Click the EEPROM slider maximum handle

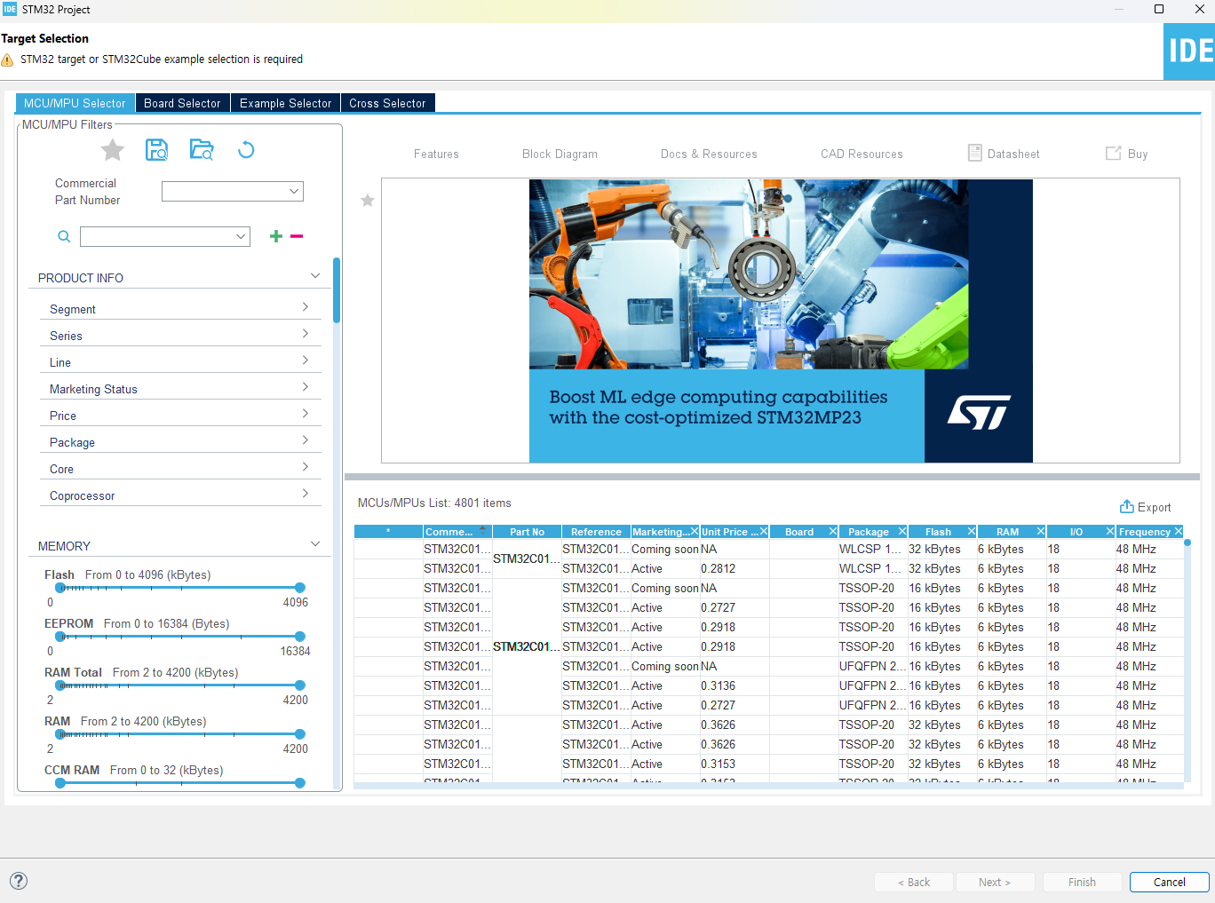click(300, 637)
